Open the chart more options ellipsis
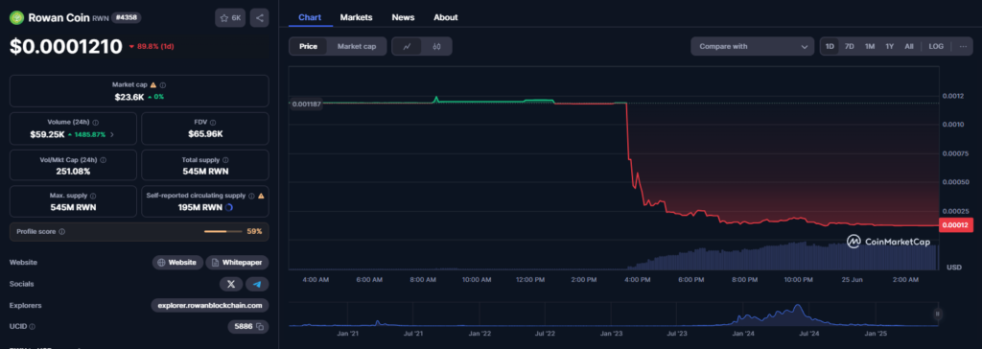This screenshot has height=349, width=982. coord(963,46)
